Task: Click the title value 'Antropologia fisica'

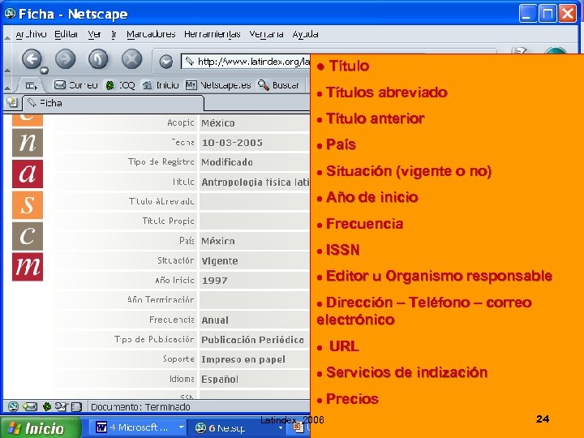Action: (x=255, y=182)
